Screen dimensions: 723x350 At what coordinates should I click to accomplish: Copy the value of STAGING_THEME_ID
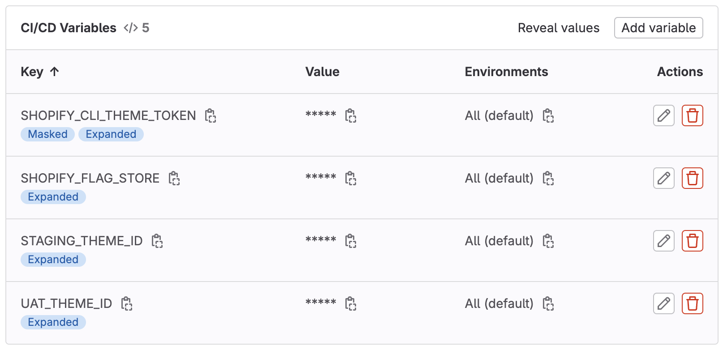tap(351, 241)
